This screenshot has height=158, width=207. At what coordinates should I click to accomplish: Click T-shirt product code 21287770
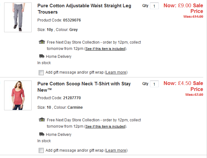click(x=72, y=98)
